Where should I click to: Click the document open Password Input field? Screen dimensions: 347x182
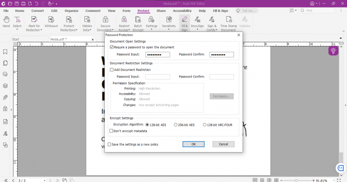point(158,55)
